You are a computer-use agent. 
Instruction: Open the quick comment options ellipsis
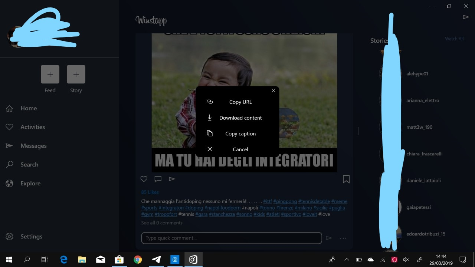click(343, 238)
